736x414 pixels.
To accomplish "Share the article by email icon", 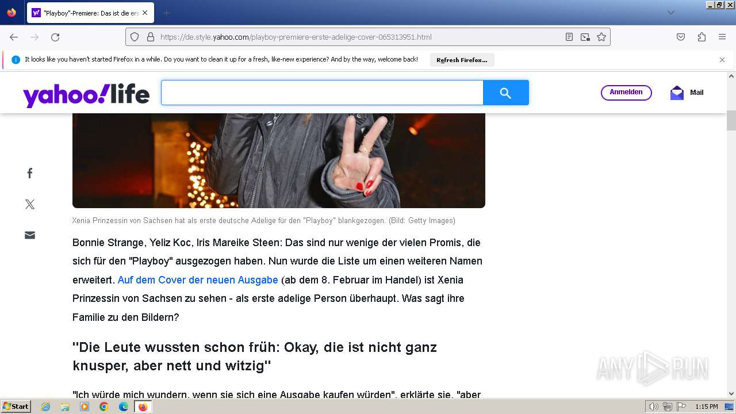I will pos(30,235).
